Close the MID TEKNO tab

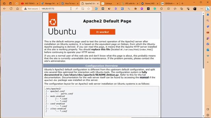coord(38,4)
